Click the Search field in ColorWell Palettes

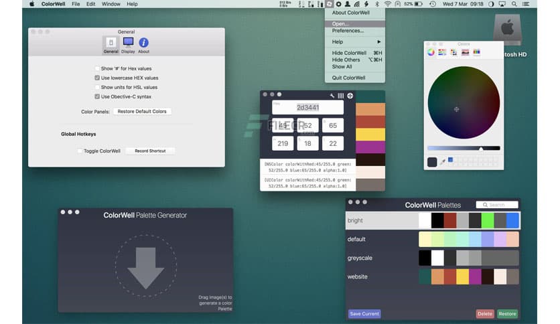click(x=497, y=205)
